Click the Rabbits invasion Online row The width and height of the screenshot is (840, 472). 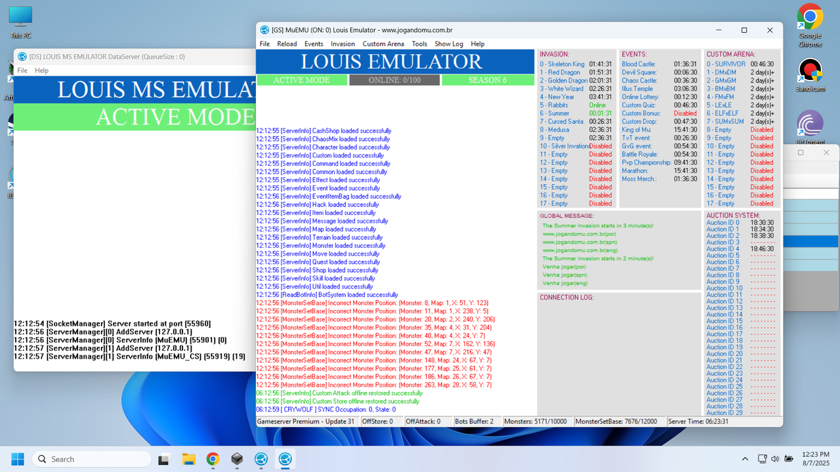pos(576,105)
